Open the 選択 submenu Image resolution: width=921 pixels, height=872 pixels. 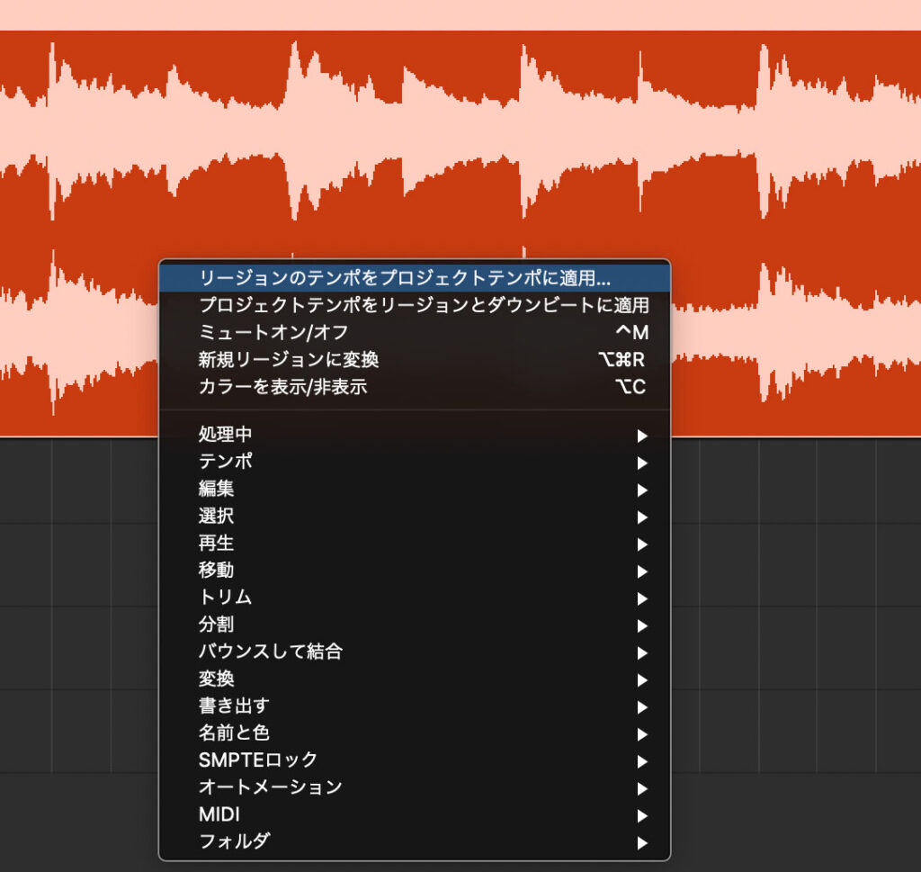click(415, 516)
